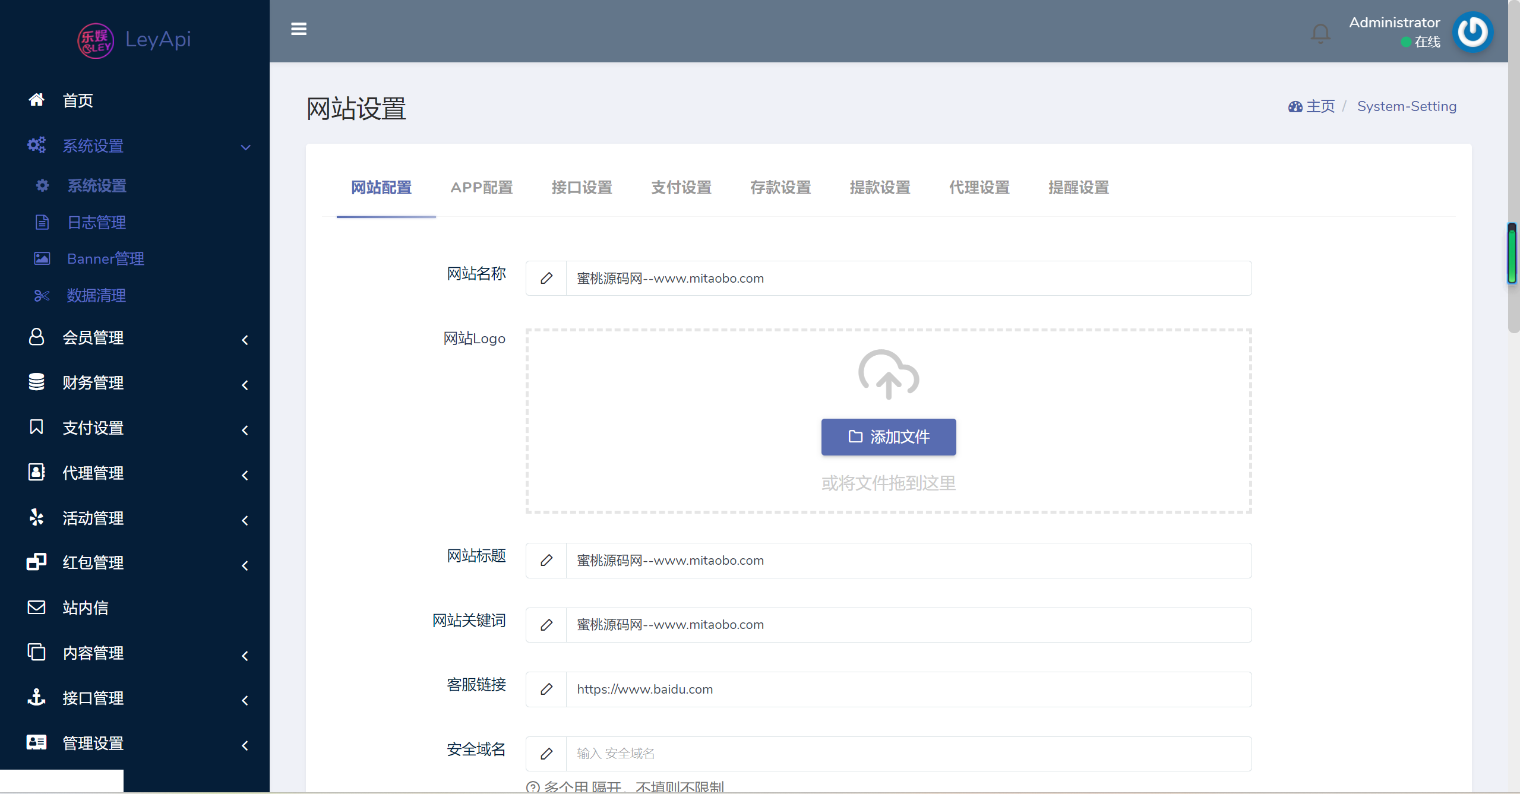Click into the 安全域名 input field
This screenshot has height=794, width=1520.
(908, 753)
